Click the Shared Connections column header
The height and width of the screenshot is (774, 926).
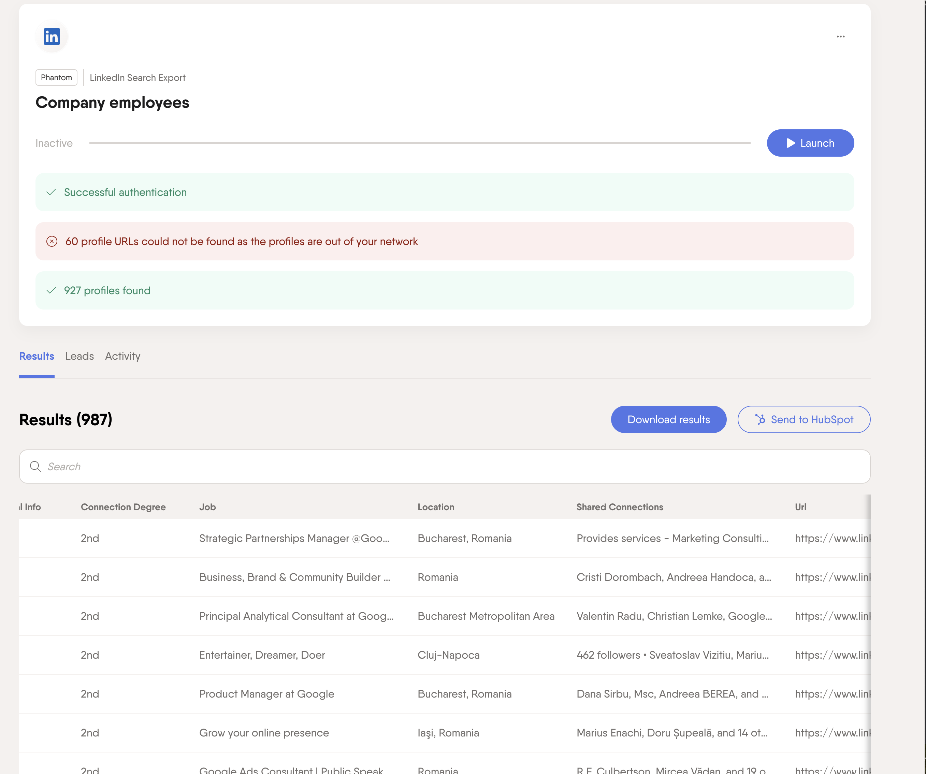point(620,507)
